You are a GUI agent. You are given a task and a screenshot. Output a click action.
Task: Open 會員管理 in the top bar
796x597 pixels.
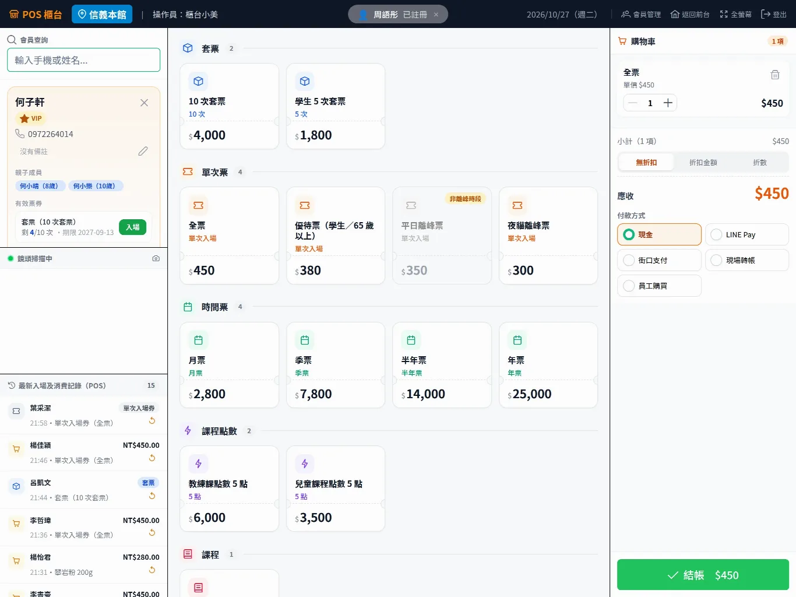pos(641,15)
